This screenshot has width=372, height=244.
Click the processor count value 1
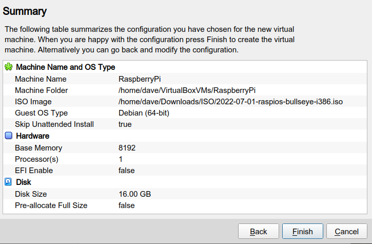tap(121, 159)
